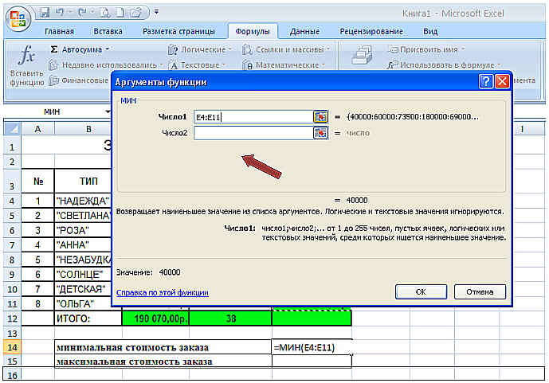
Task: Click the Undo arrow icon
Action: point(60,13)
